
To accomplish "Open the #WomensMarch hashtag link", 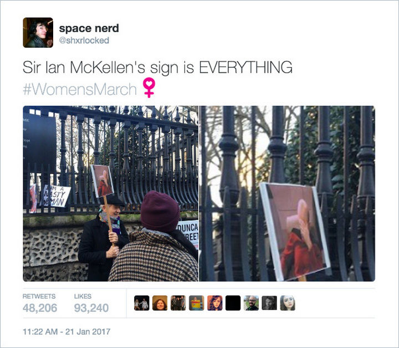I will (80, 89).
